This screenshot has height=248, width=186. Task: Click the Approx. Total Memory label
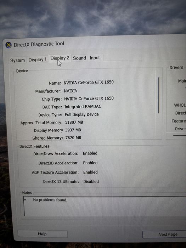pos(41,123)
